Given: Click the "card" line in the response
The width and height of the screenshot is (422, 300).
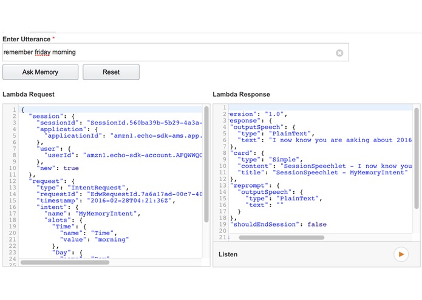Looking at the screenshot, I should click(x=247, y=153).
